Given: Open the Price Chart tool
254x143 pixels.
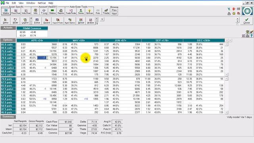Looking at the screenshot, I should pos(16,12).
